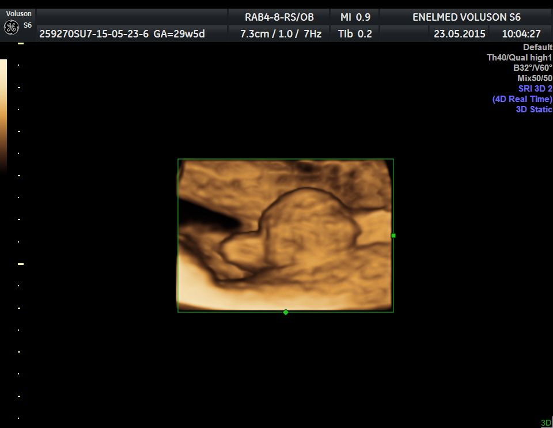Click the GE logo icon
Screen dimensions: 553x428
10,27
